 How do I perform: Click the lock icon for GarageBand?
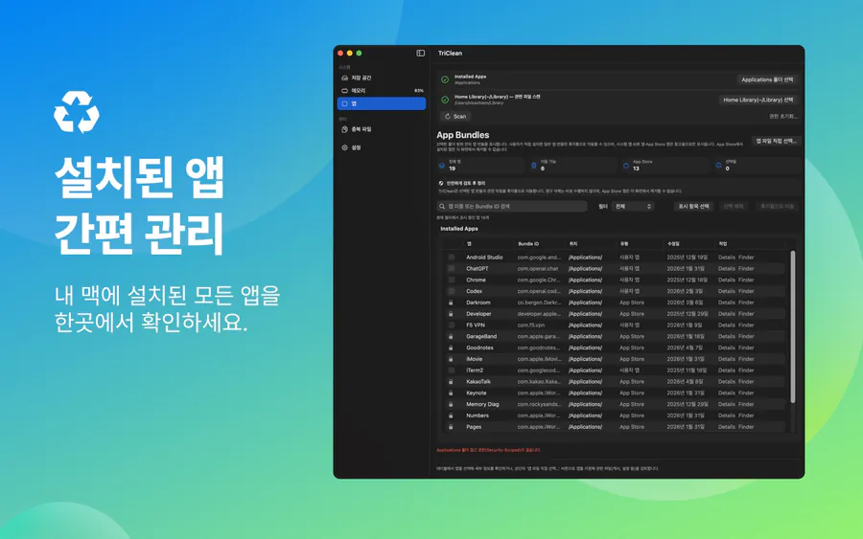(451, 336)
